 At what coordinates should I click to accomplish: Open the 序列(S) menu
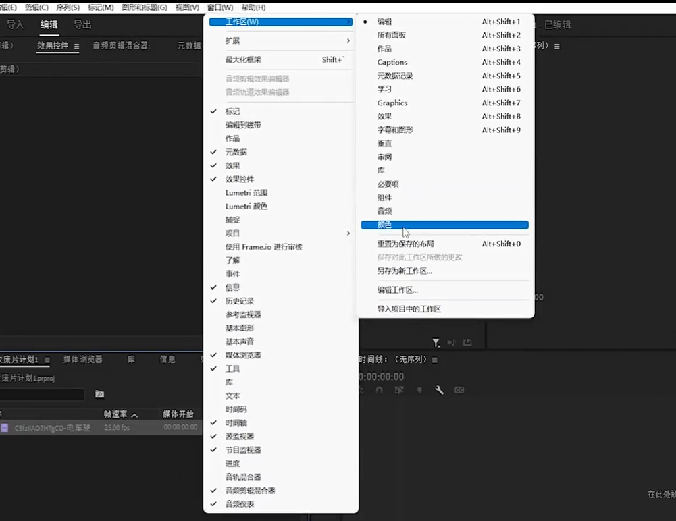68,7
